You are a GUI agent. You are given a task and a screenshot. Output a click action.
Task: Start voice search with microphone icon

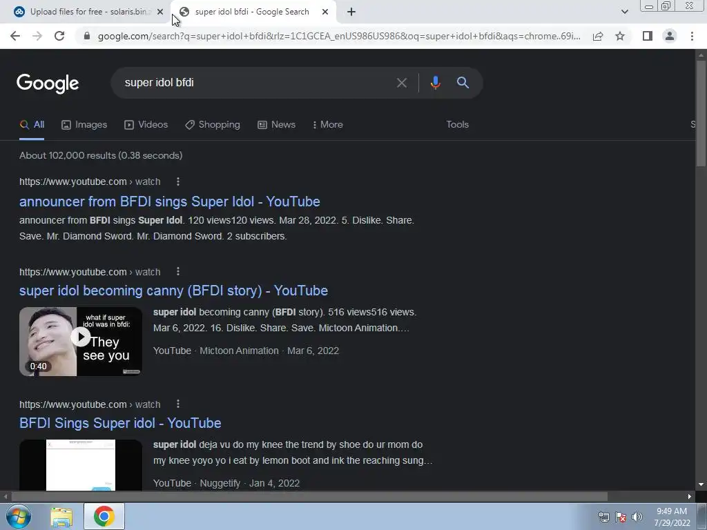[x=435, y=83]
